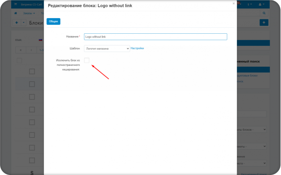Open saved search Продуктовые блоки link
The image size is (281, 175).
(x=247, y=75)
